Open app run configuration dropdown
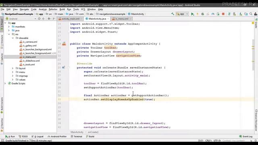The image size is (258, 145). tap(182, 14)
